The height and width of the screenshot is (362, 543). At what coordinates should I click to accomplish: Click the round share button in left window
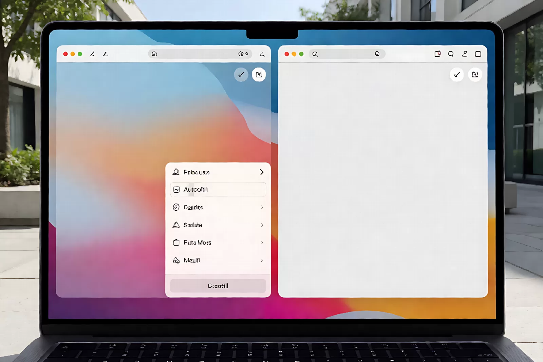(259, 75)
